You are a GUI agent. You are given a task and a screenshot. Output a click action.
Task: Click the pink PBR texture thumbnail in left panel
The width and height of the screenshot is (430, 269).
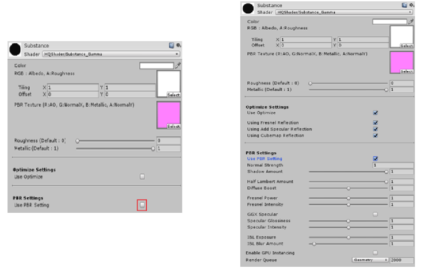coord(169,115)
